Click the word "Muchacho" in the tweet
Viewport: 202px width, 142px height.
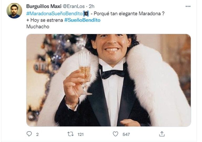(x=38, y=27)
